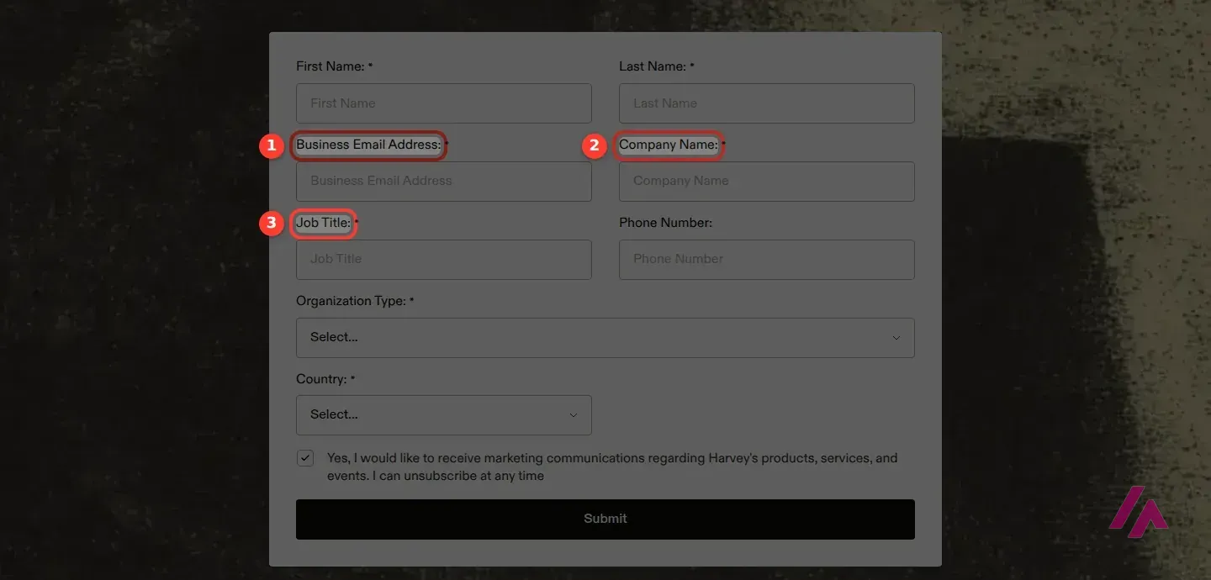Select the Company Name text box
The width and height of the screenshot is (1211, 580).
click(767, 182)
